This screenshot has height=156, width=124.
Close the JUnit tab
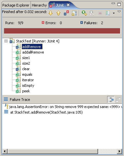(x=68, y=5)
